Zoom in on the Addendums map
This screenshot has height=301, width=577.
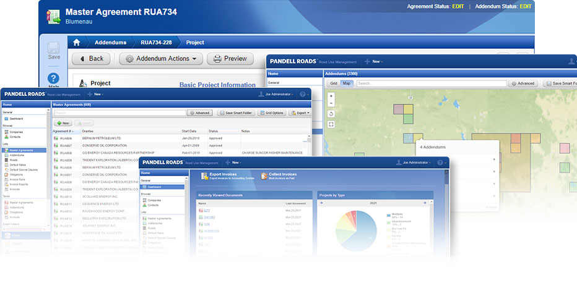(331, 96)
